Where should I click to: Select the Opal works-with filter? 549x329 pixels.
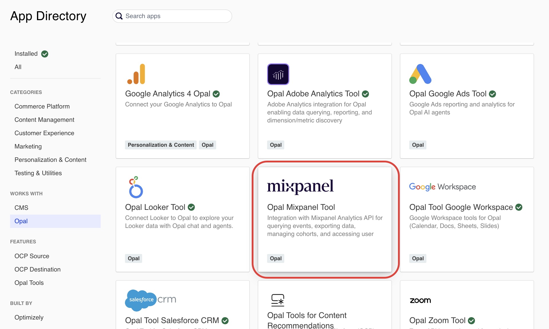[x=21, y=221]
